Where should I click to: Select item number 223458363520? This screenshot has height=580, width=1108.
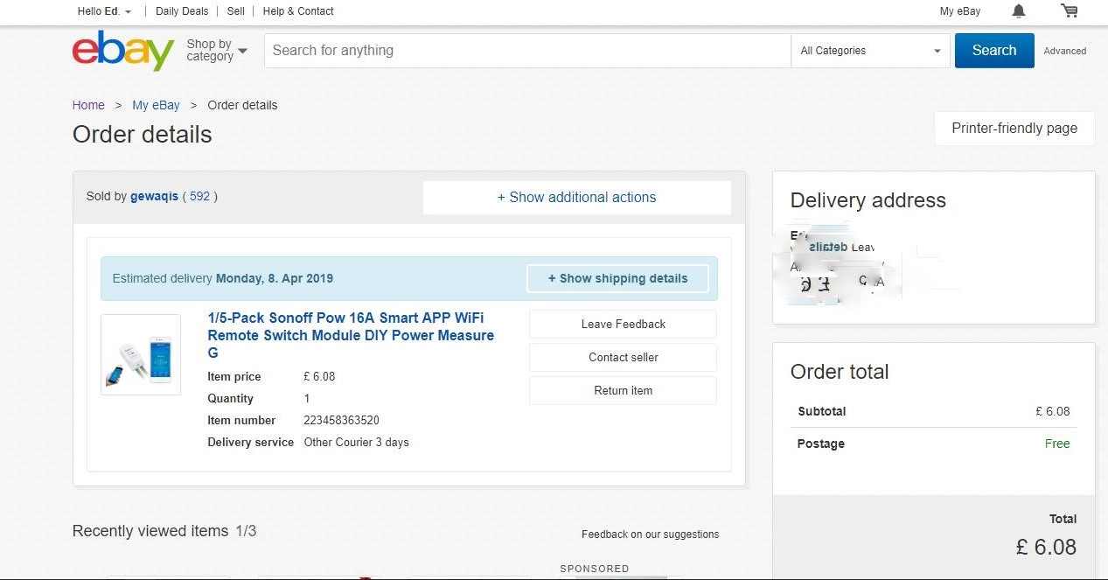(341, 420)
